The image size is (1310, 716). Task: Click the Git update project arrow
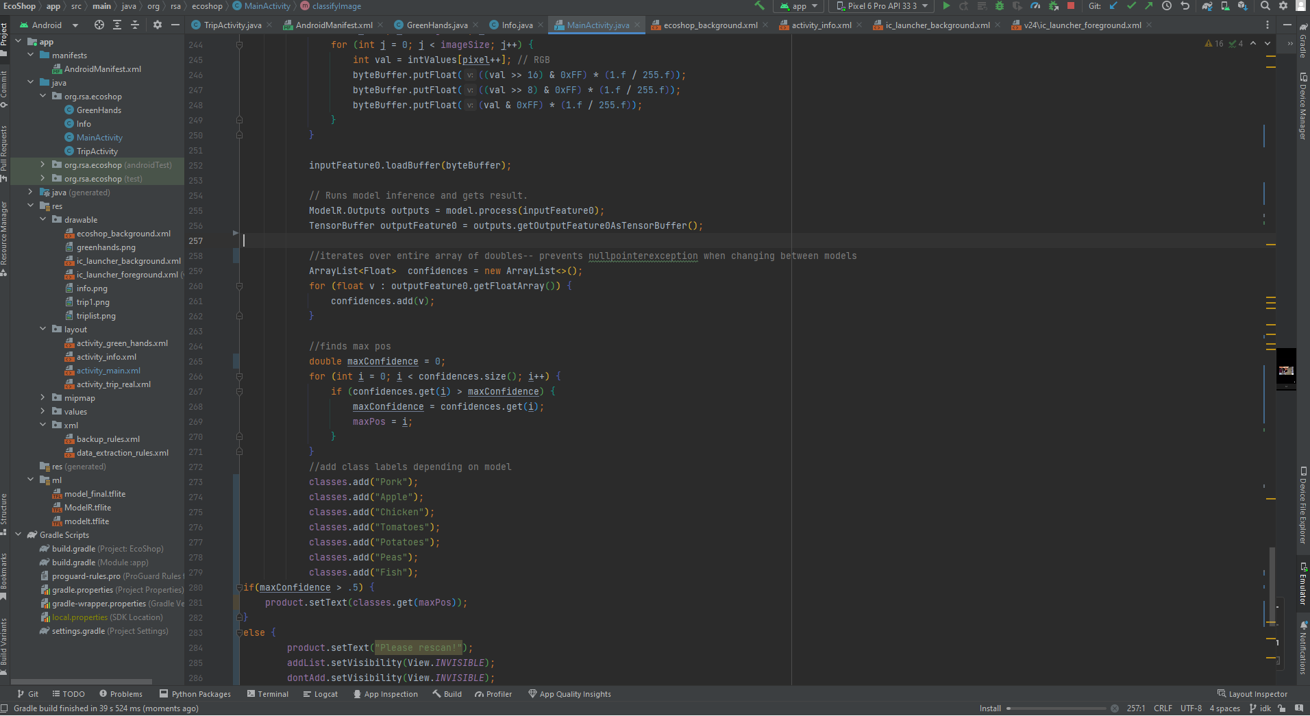click(x=1113, y=6)
